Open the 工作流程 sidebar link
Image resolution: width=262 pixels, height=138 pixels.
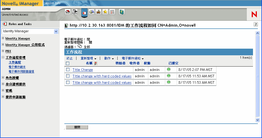tap(15, 62)
